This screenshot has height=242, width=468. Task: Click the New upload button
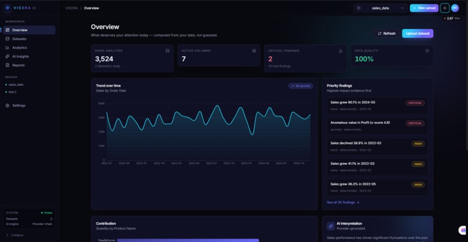click(424, 8)
